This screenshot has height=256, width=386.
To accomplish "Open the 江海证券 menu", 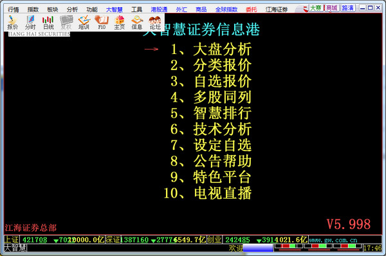I will pyautogui.click(x=277, y=10).
